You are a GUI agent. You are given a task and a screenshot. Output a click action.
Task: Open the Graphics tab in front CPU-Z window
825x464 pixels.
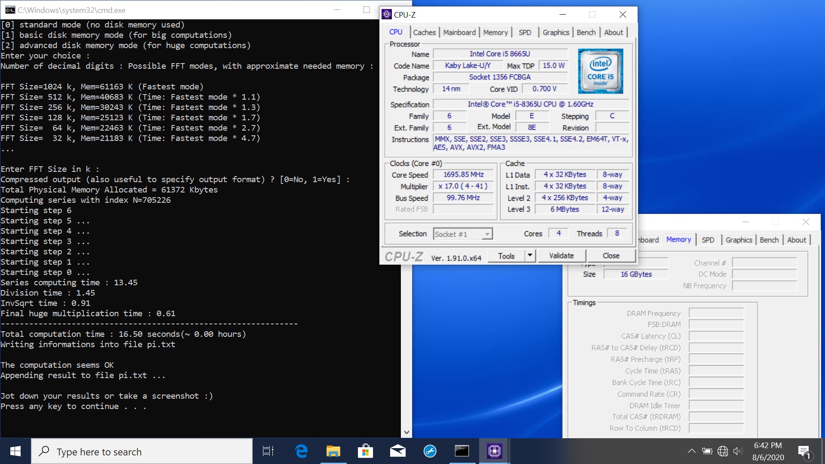point(556,33)
